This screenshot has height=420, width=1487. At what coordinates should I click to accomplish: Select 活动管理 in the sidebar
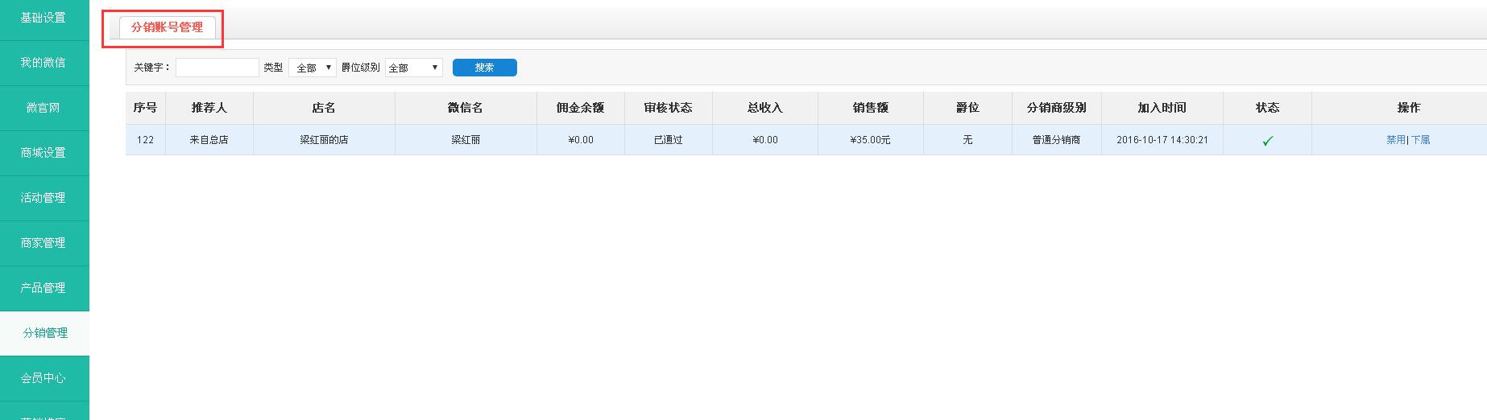[43, 198]
